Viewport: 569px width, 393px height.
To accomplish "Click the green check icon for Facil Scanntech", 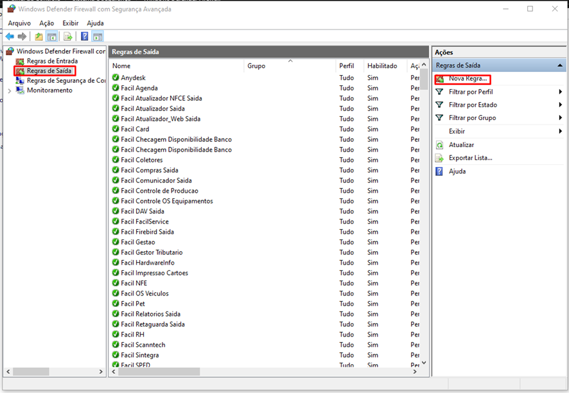I will 116,344.
